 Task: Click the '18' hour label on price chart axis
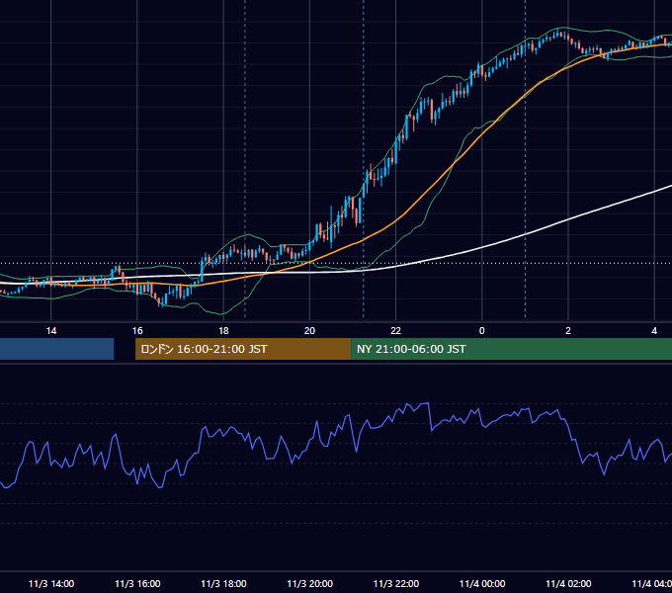[x=223, y=331]
